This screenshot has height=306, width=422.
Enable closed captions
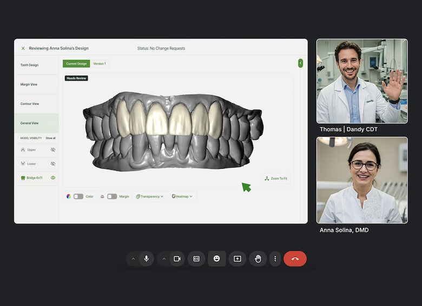pyautogui.click(x=196, y=259)
